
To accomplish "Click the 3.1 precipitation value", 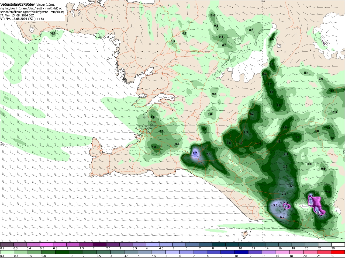I will pos(286,154).
